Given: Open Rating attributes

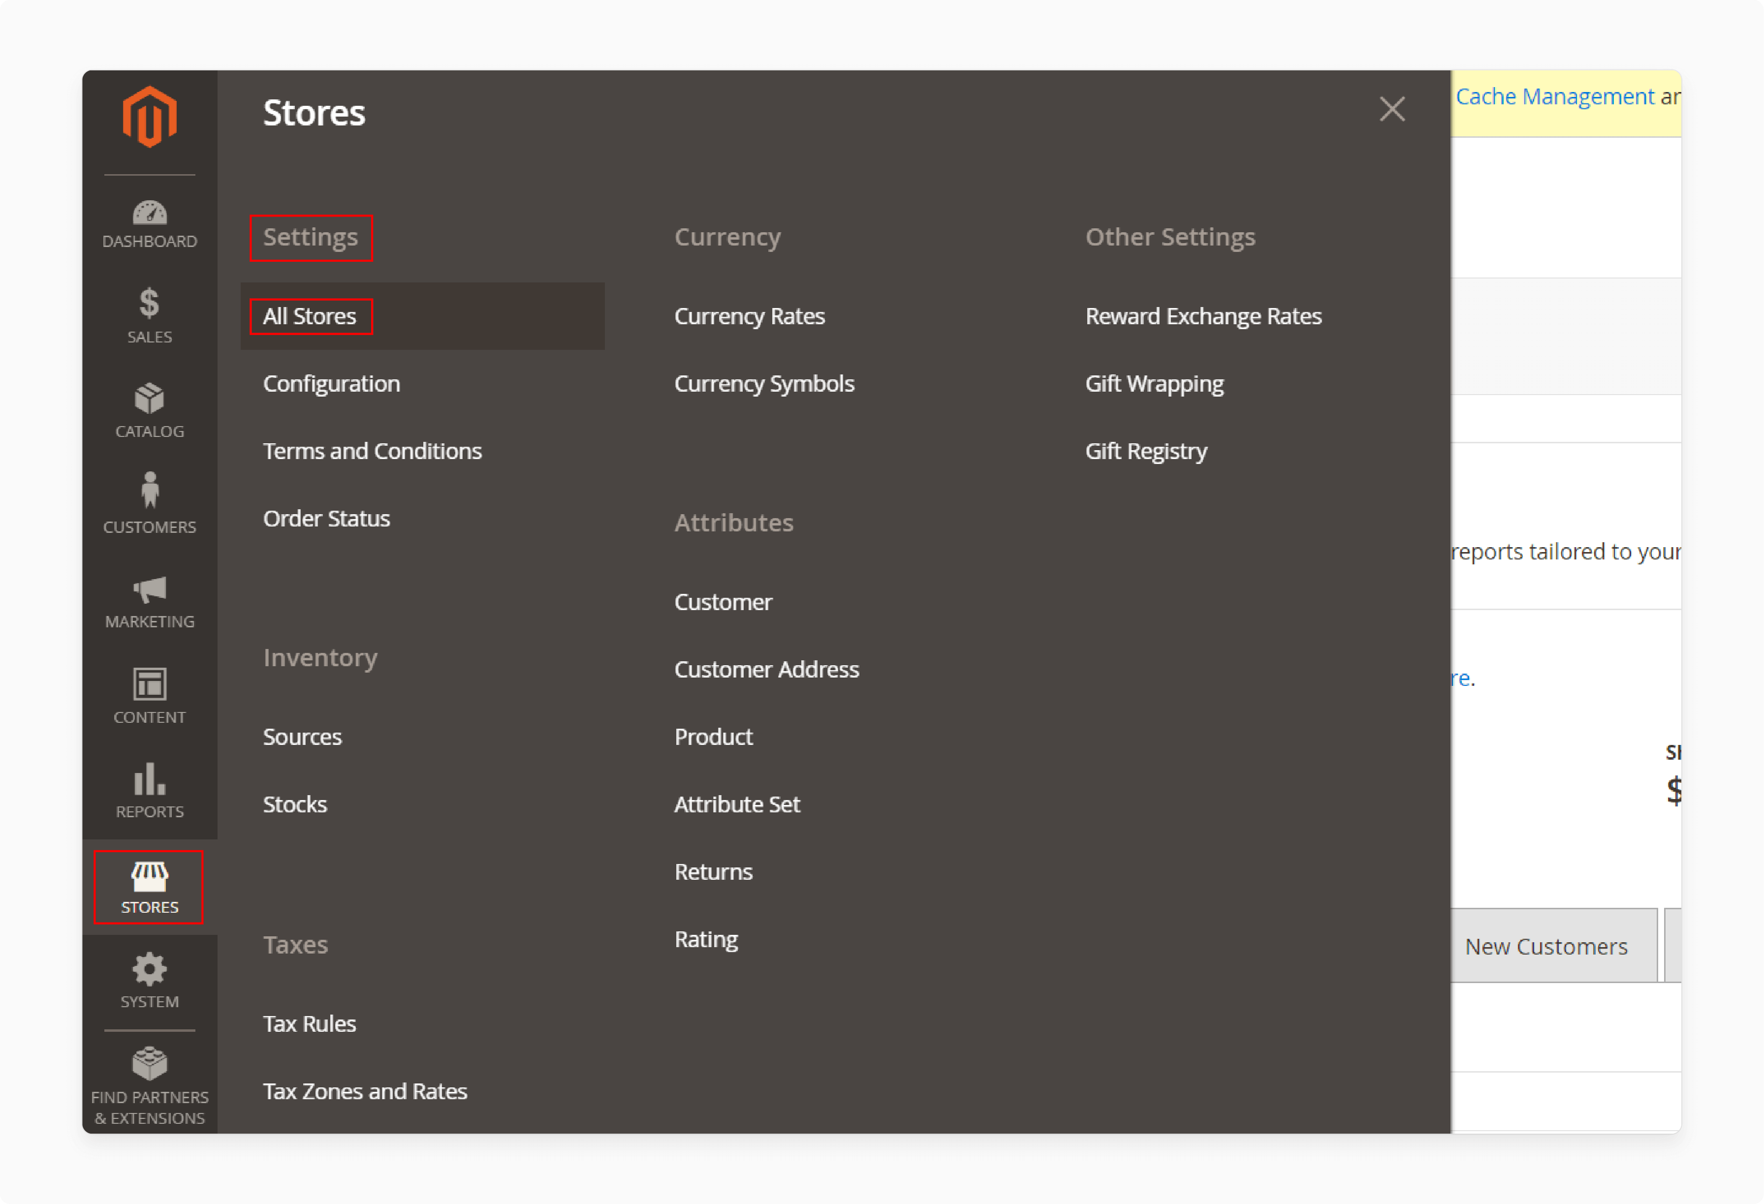Looking at the screenshot, I should pyautogui.click(x=706, y=940).
